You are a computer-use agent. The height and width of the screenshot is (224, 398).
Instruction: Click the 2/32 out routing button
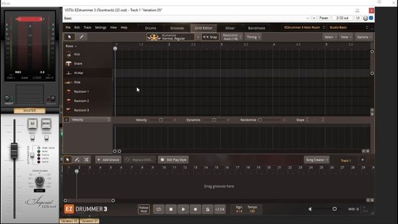coord(342,18)
